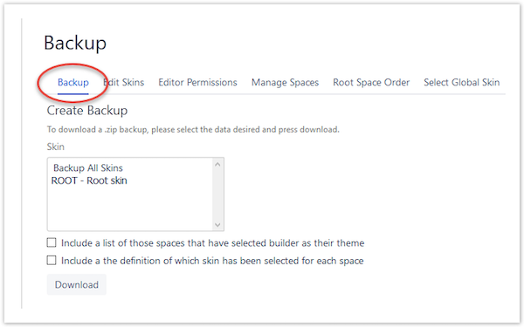524x327 pixels.
Task: Click the Backup page title
Action: click(75, 43)
